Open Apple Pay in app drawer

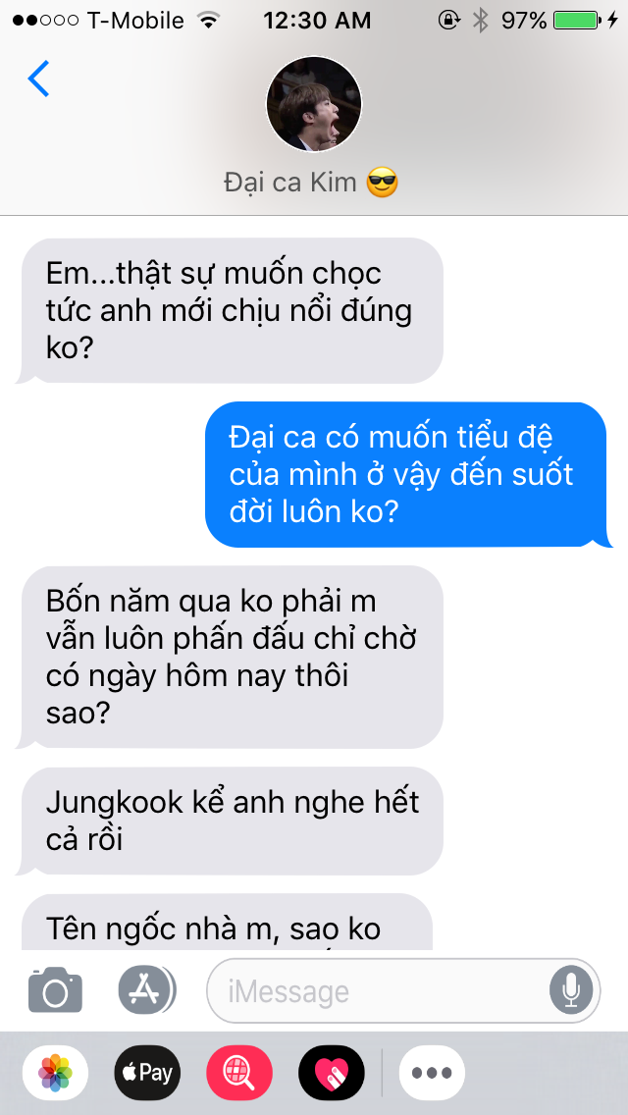point(147,1073)
